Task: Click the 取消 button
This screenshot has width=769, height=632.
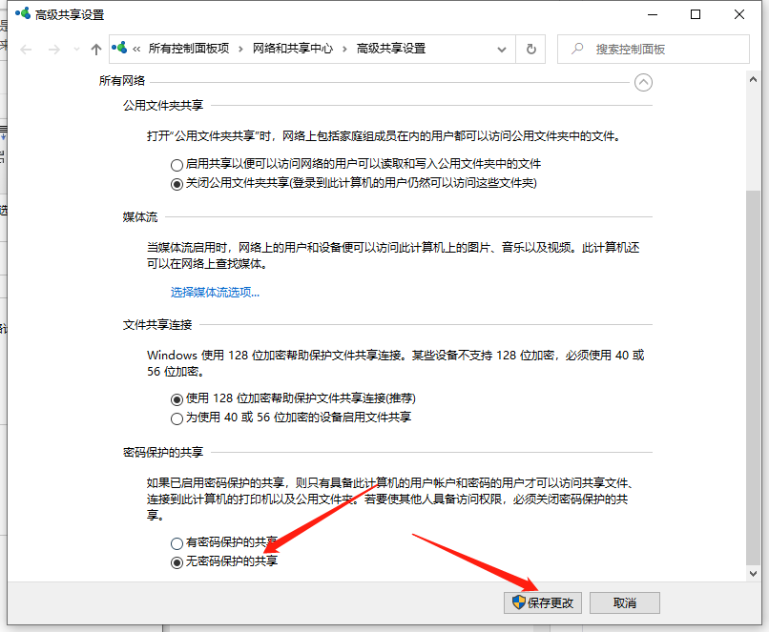Action: (624, 602)
